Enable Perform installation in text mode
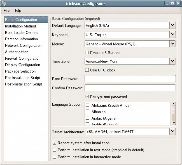This screenshot has height=165, width=182. 55,150
